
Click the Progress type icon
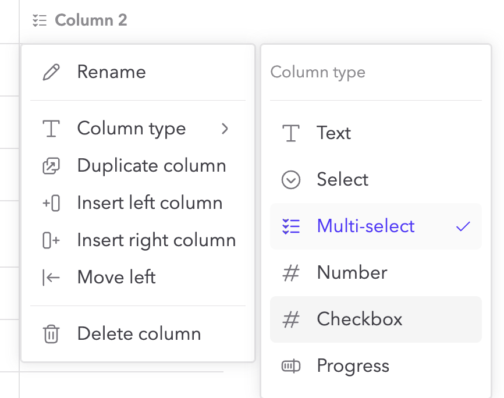pos(290,365)
